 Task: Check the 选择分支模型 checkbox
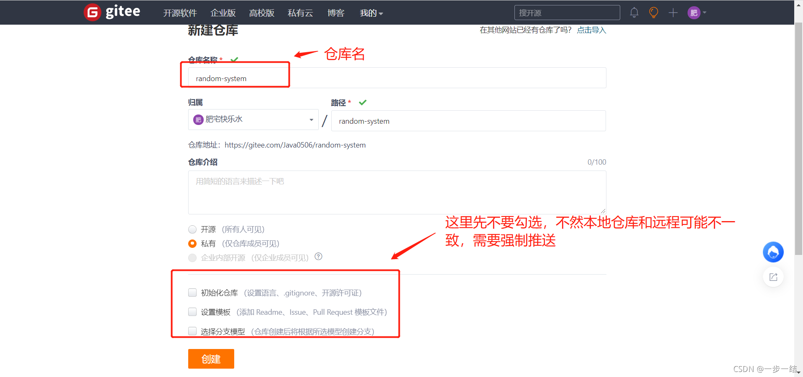tap(192, 331)
